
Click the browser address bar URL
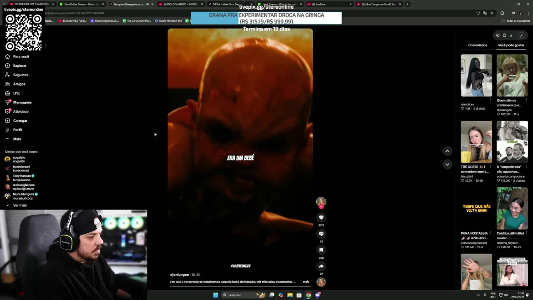[x=75, y=13]
